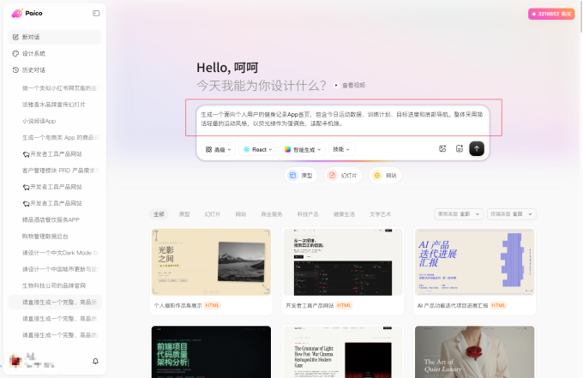This screenshot has width=583, height=378.
Task: Choose the 幻灯片 chip below the prompt box
Action: click(343, 176)
